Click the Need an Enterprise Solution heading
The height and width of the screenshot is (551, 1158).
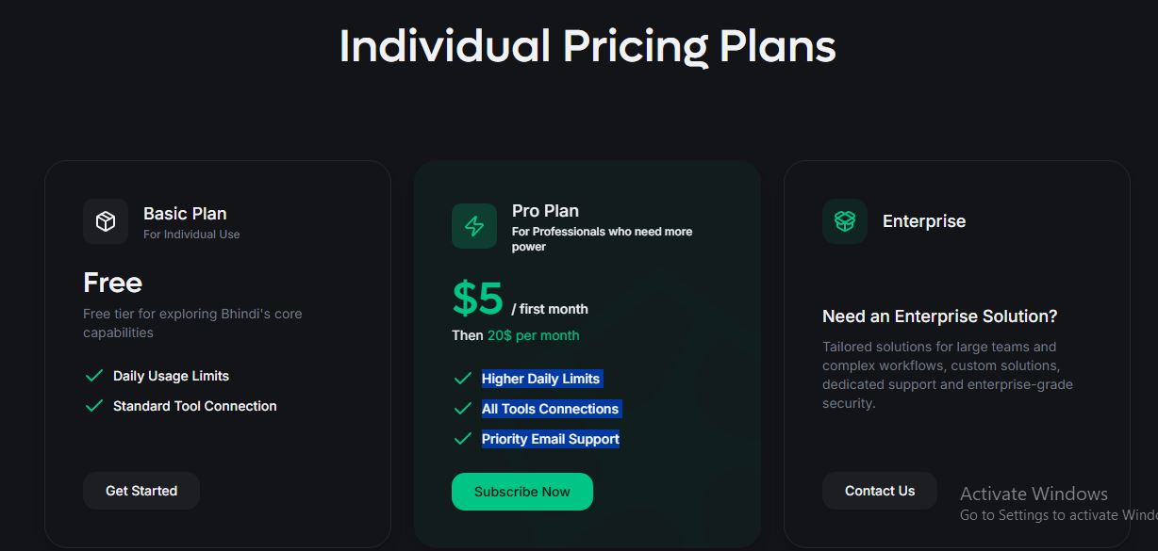point(939,316)
